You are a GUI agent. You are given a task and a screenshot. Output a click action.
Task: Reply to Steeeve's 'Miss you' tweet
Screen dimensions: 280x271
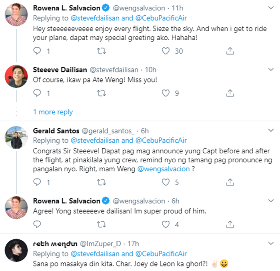37,93
